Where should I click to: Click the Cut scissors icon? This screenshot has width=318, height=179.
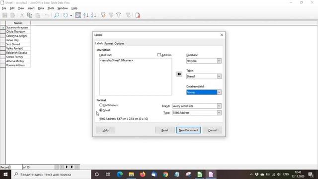[x=22, y=15]
